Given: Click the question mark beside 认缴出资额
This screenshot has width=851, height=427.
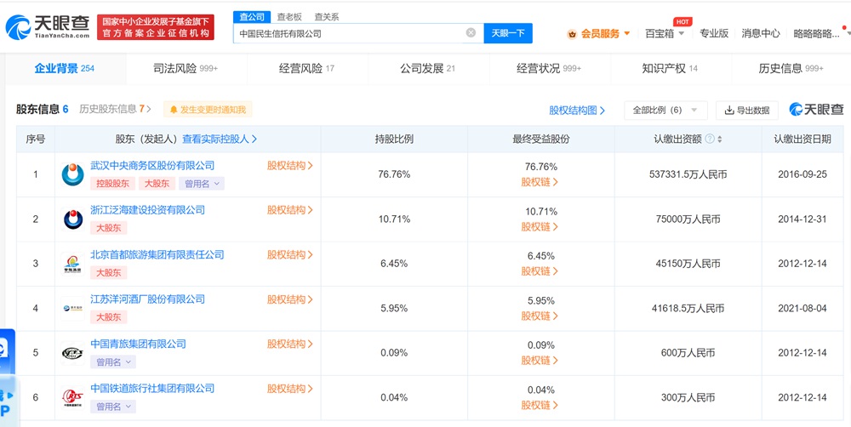Looking at the screenshot, I should (x=710, y=139).
